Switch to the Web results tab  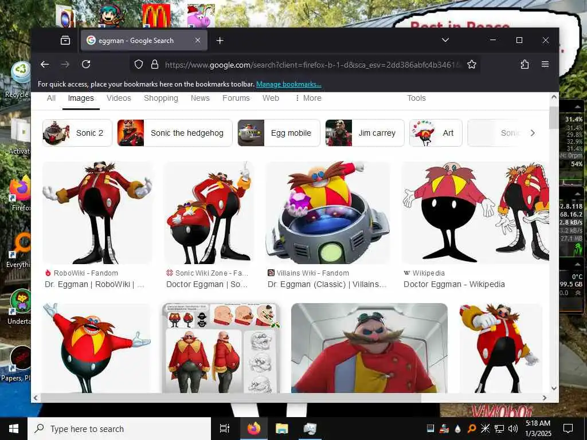pyautogui.click(x=271, y=98)
